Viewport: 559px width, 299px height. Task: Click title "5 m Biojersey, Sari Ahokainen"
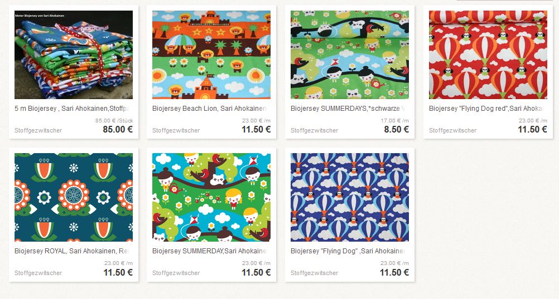[x=71, y=108]
